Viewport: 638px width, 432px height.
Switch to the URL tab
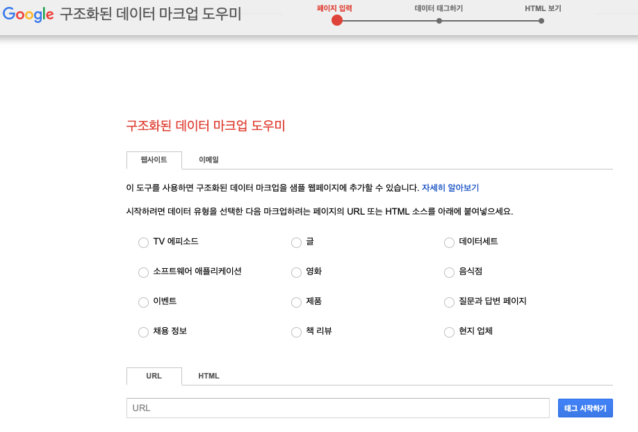154,376
